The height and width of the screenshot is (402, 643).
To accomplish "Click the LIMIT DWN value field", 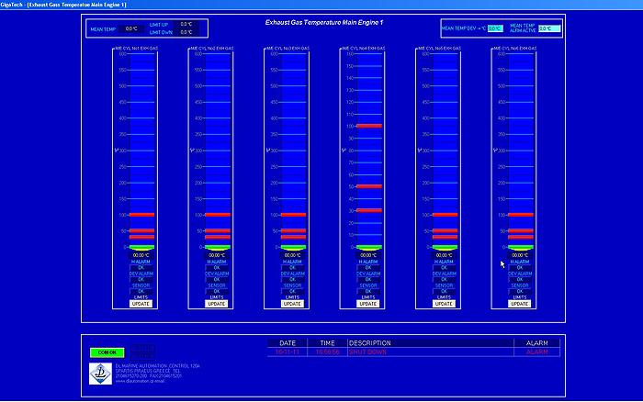I will (x=186, y=32).
